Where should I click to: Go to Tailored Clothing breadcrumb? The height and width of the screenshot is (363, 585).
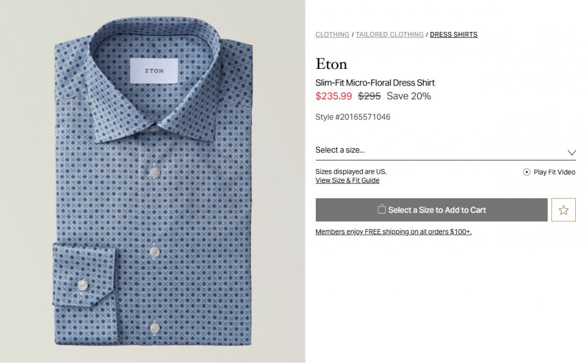click(x=389, y=35)
